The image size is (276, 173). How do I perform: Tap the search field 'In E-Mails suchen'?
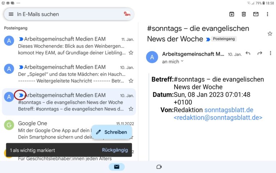(69, 14)
